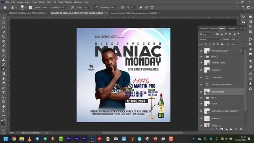Click the foreground color swatch
Viewport: 254px width, 143px height.
pos(2,124)
